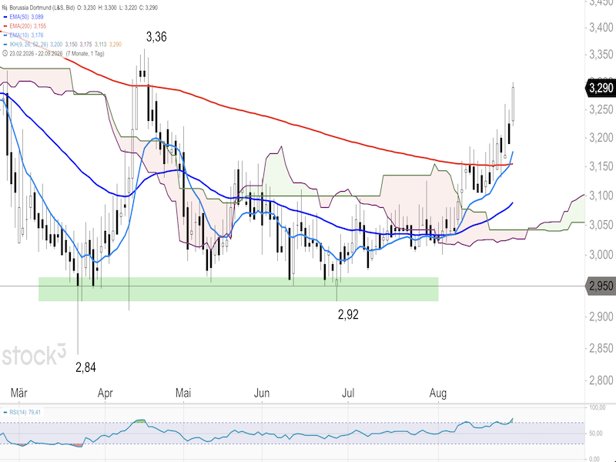Select the Aug label on time axis
The width and height of the screenshot is (616, 462).
(x=438, y=393)
